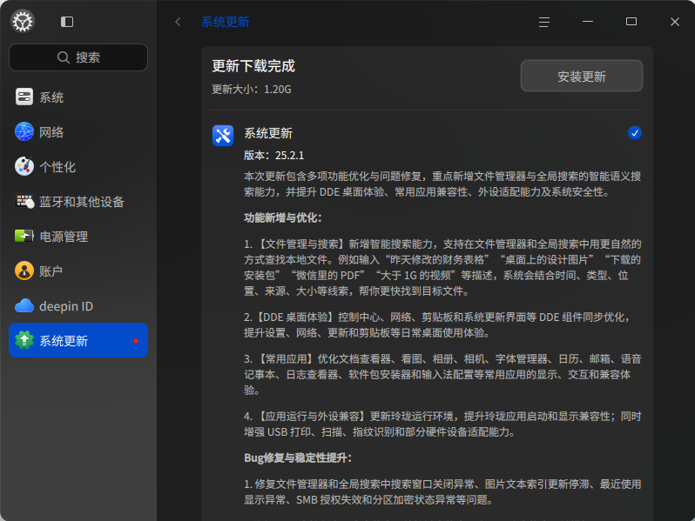Click the 安装更新 button
This screenshot has width=695, height=521.
click(x=582, y=77)
